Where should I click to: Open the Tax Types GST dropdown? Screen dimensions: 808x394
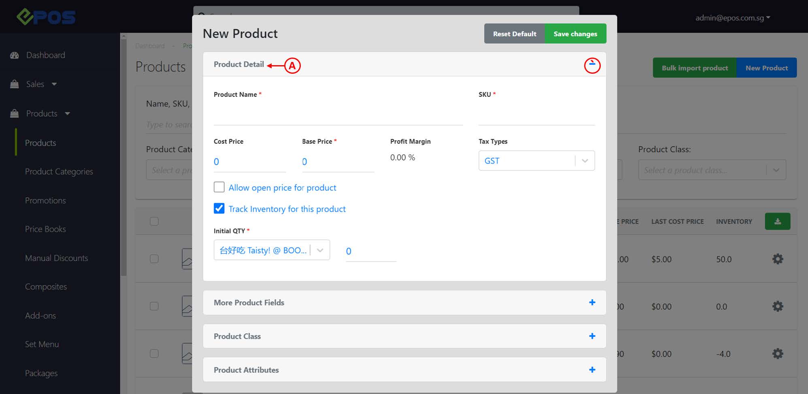536,161
